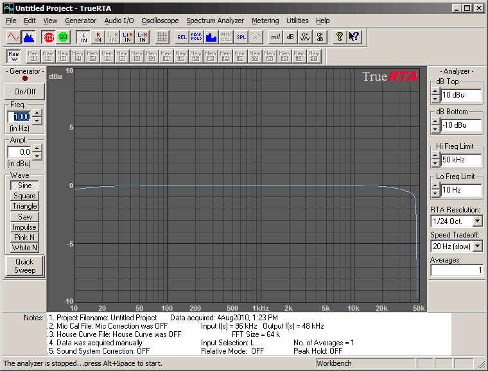
Task: Click the MIC CAL icon
Action: [226, 37]
